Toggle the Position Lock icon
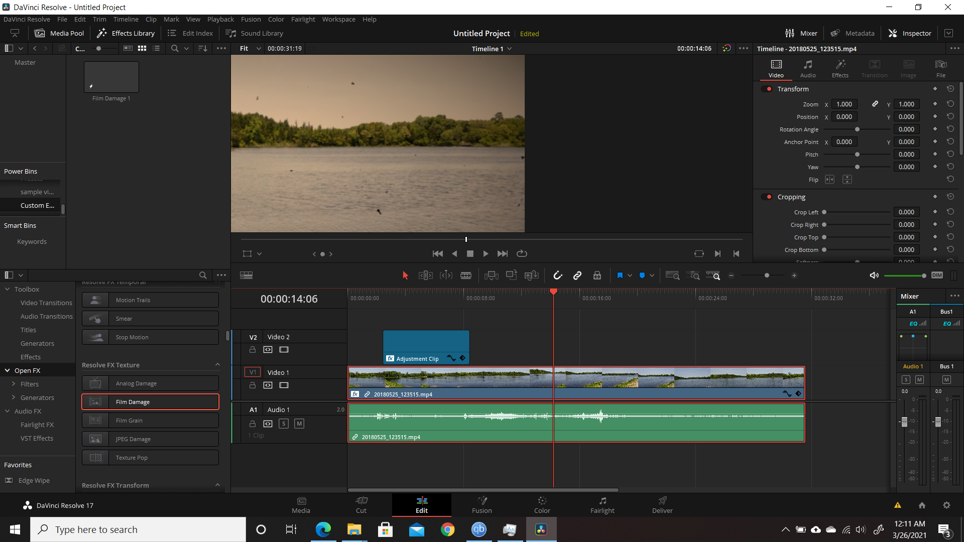This screenshot has width=964, height=542. coord(597,276)
